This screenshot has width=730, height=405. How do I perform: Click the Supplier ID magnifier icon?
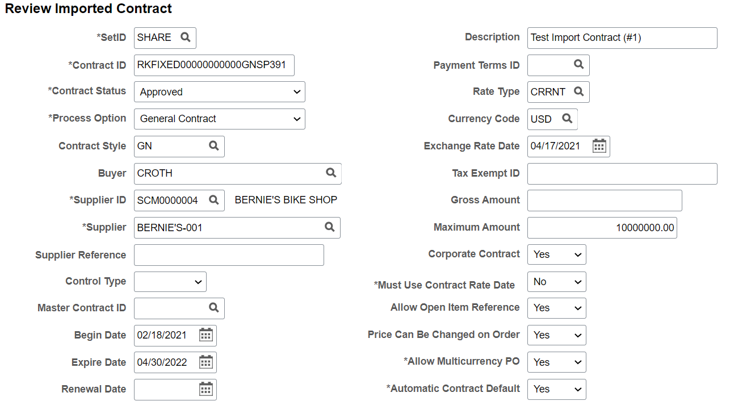pos(214,200)
